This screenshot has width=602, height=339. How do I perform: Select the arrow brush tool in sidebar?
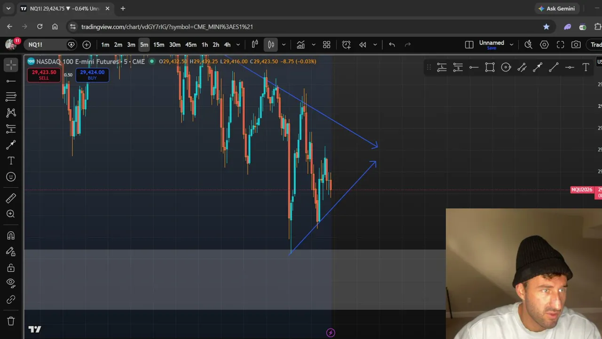coord(11,145)
